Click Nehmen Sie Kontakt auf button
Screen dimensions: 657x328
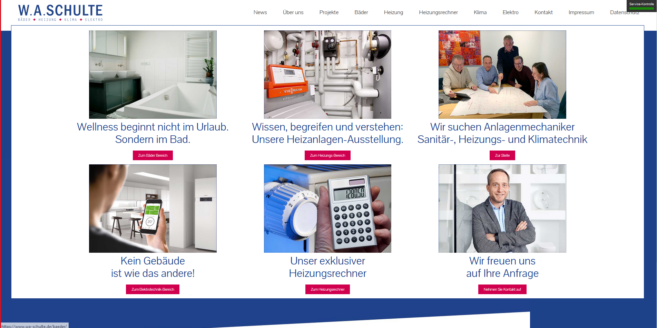(502, 289)
